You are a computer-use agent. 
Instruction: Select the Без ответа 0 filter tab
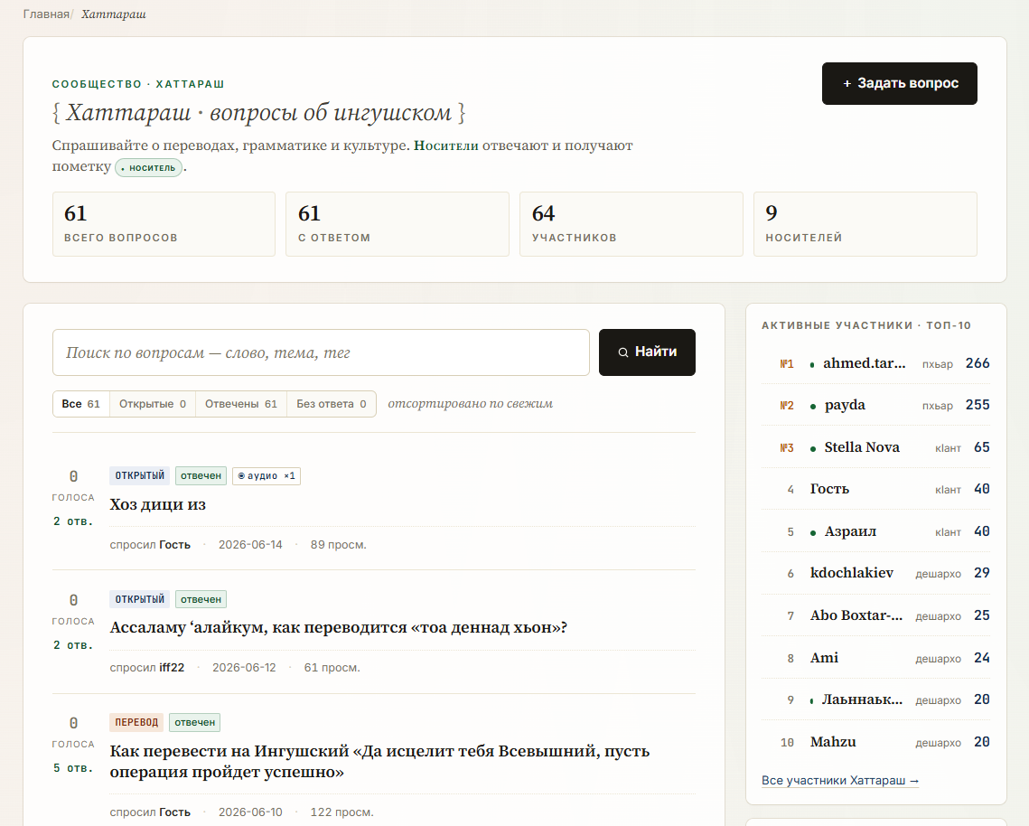tap(332, 404)
